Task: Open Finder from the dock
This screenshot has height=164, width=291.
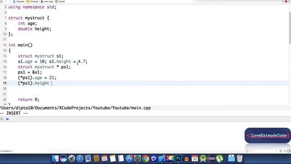Action: (55, 159)
